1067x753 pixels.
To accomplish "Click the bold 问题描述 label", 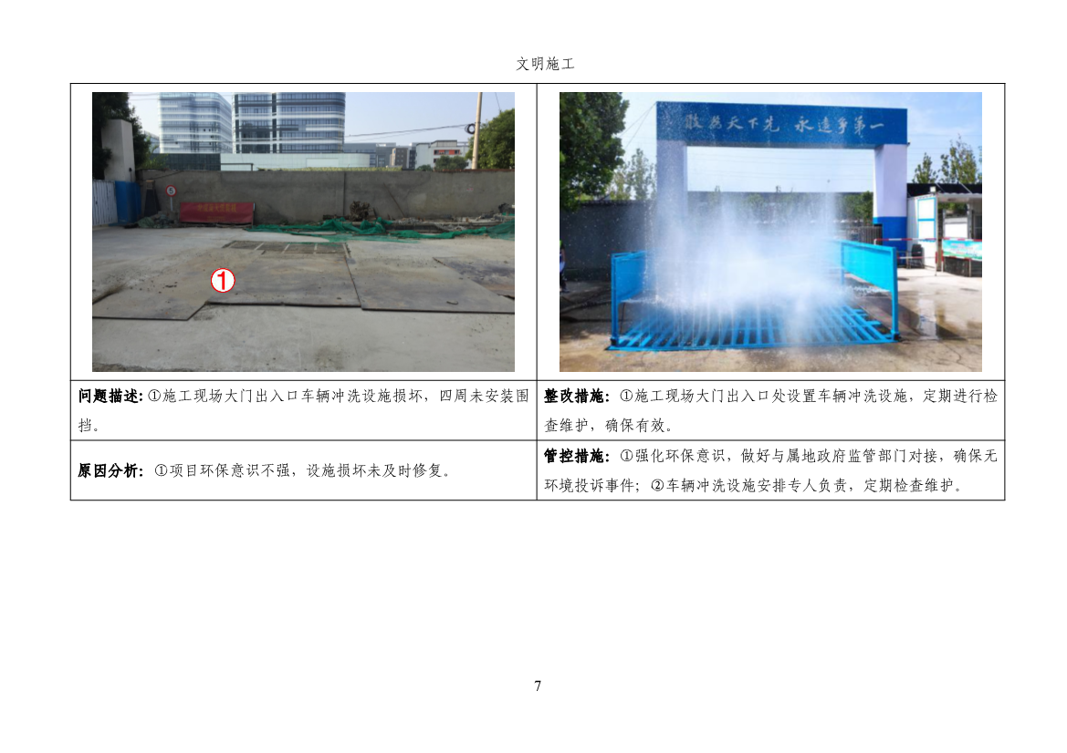I will (110, 397).
